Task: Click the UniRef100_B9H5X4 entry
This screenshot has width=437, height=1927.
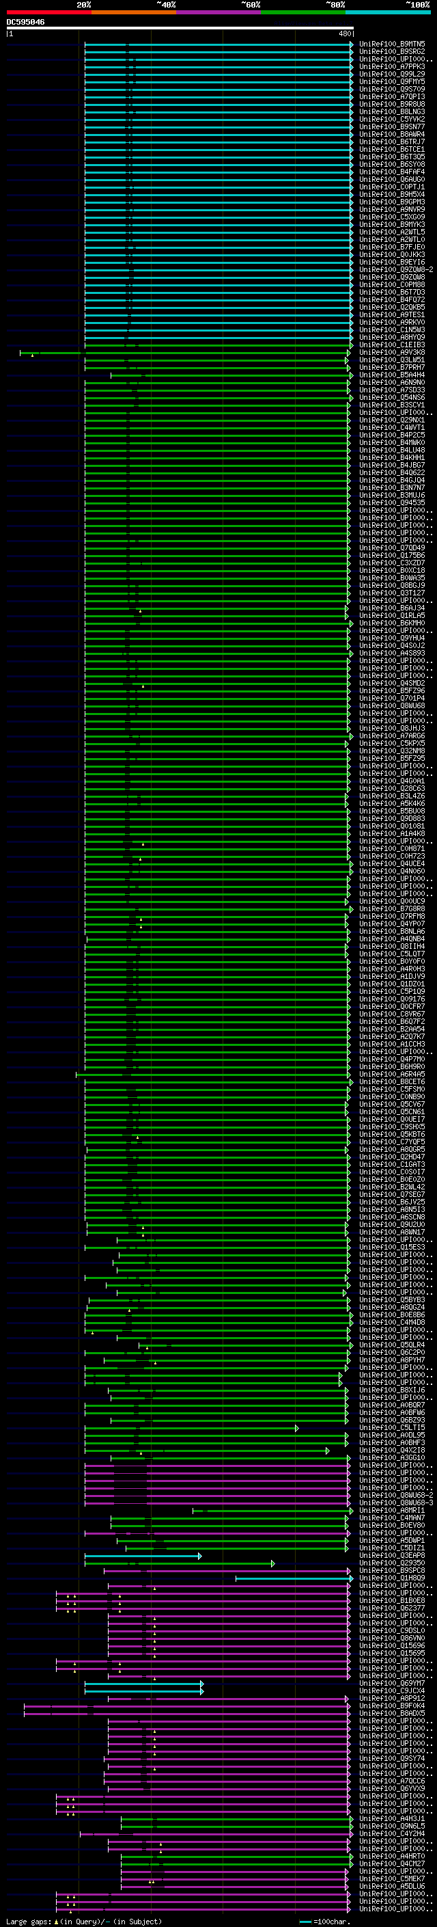Action: pos(392,195)
